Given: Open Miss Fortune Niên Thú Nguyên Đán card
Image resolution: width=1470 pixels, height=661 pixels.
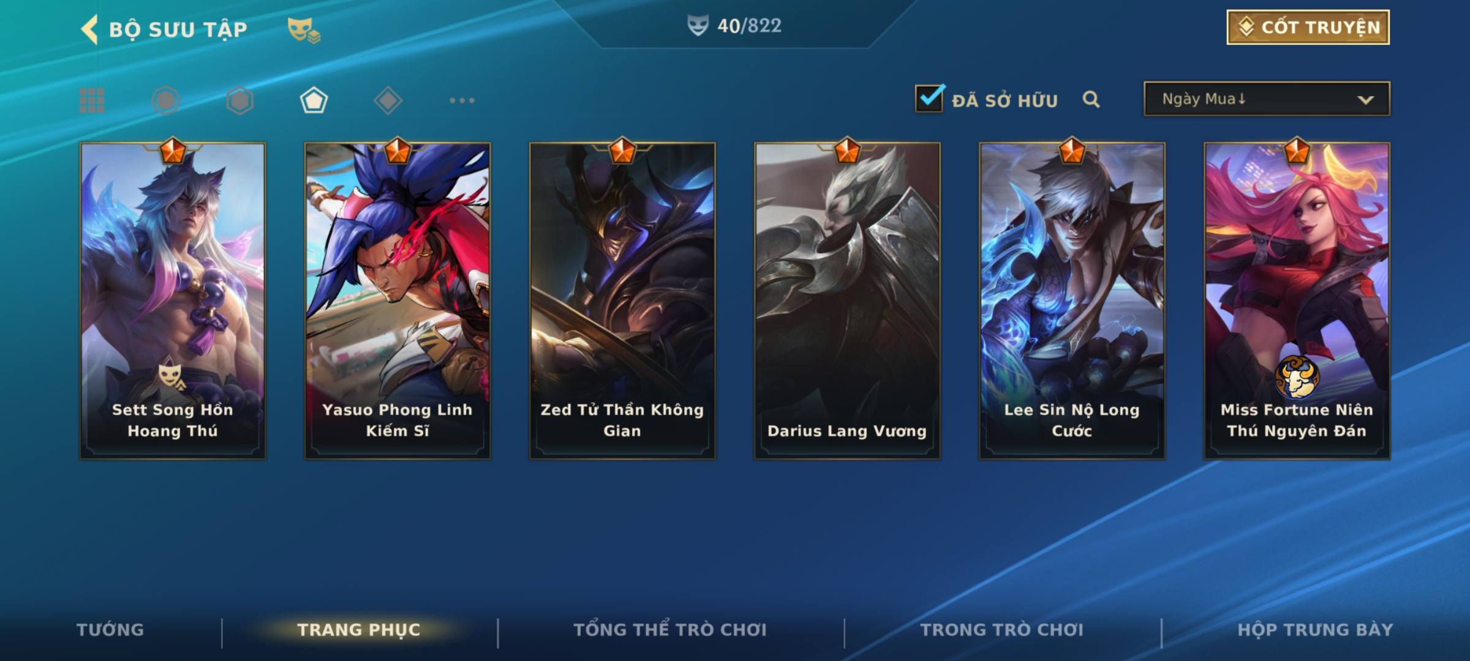Looking at the screenshot, I should coord(1297,301).
